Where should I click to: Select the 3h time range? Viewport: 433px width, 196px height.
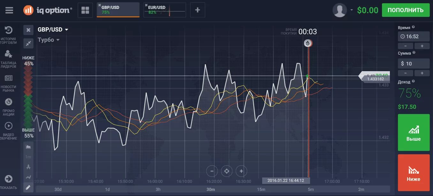[x=158, y=189]
